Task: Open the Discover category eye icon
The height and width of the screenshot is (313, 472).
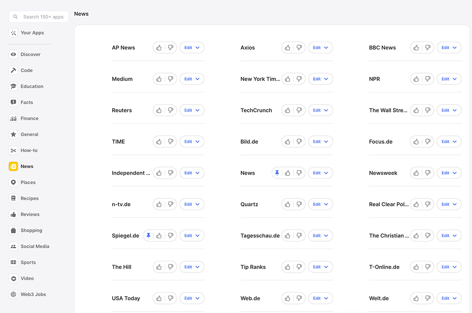Action: click(13, 55)
